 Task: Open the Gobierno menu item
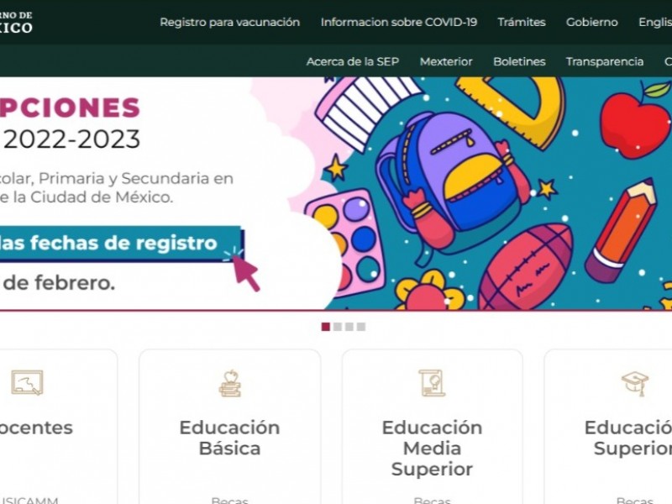592,23
